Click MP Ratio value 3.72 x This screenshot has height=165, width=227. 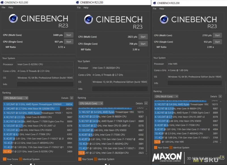tap(62, 47)
